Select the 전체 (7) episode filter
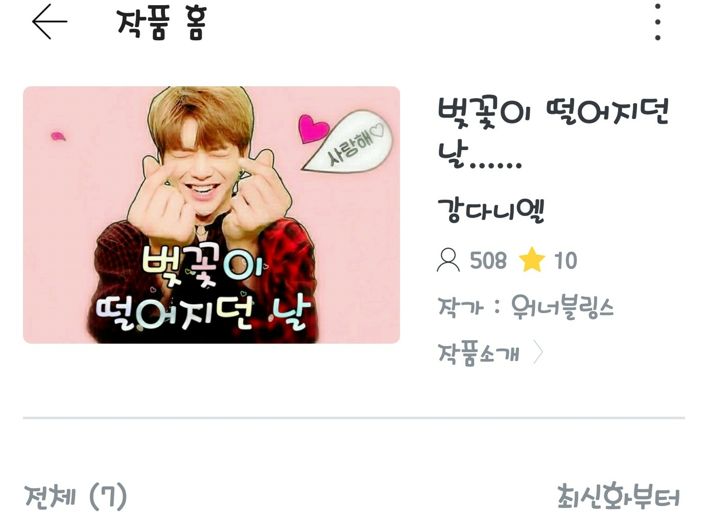This screenshot has height=529, width=706. (76, 496)
